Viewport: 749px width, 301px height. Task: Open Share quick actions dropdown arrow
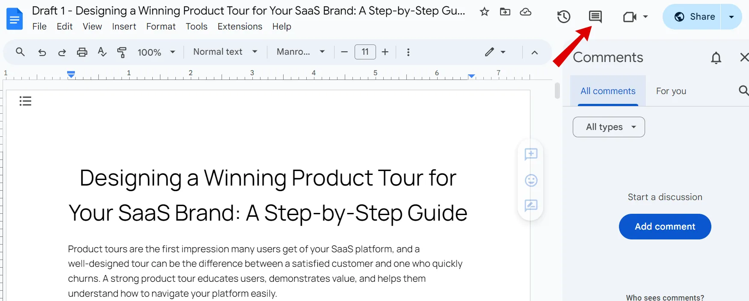[731, 17]
